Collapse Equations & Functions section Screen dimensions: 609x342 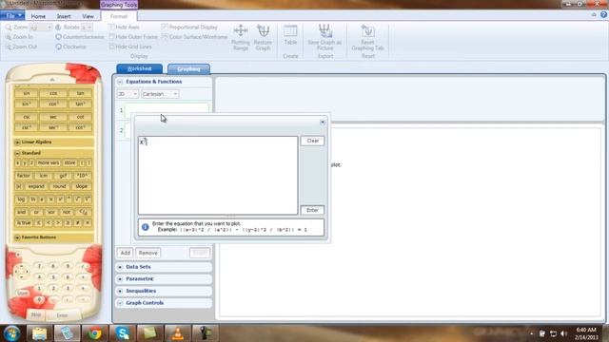(120, 82)
